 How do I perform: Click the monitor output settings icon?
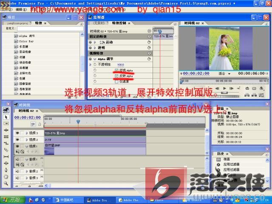[x=261, y=88]
